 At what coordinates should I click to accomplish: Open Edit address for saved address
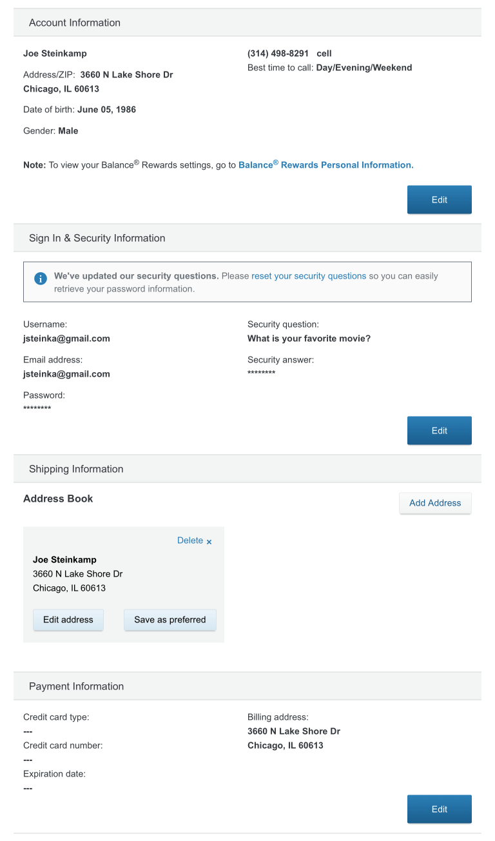click(68, 620)
